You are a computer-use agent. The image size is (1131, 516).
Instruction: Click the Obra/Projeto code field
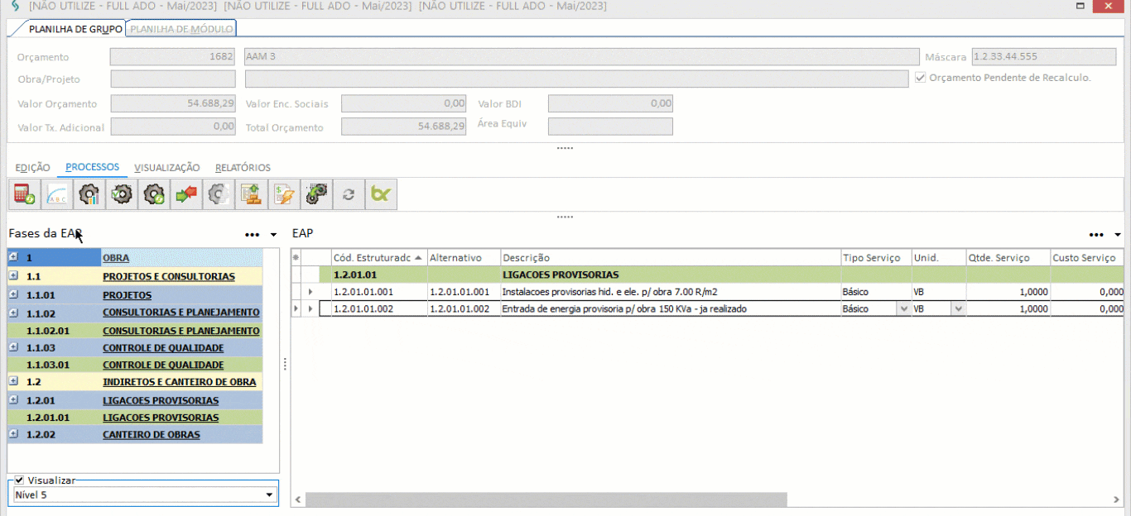coord(175,79)
